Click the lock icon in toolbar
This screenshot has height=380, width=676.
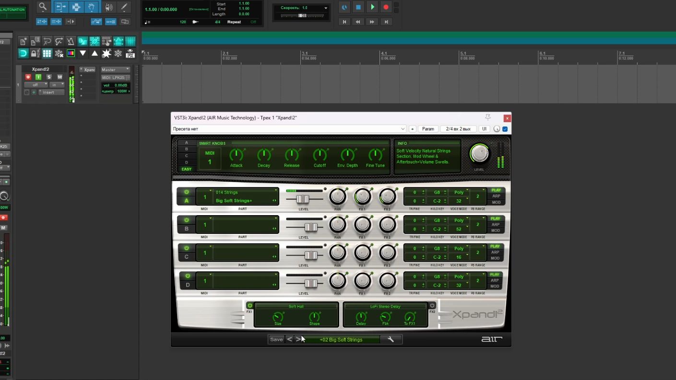[35, 53]
